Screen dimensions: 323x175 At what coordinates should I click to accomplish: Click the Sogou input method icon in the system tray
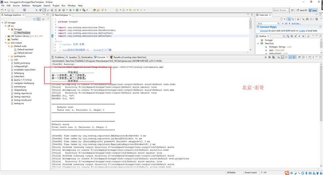[x=287, y=173]
